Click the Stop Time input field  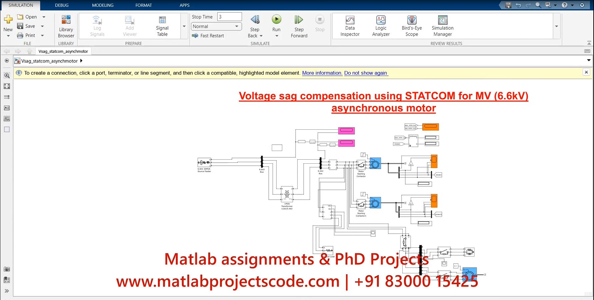coord(229,17)
